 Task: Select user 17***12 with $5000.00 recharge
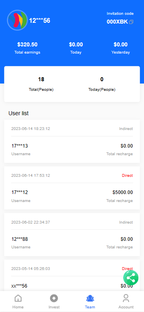click(x=72, y=188)
